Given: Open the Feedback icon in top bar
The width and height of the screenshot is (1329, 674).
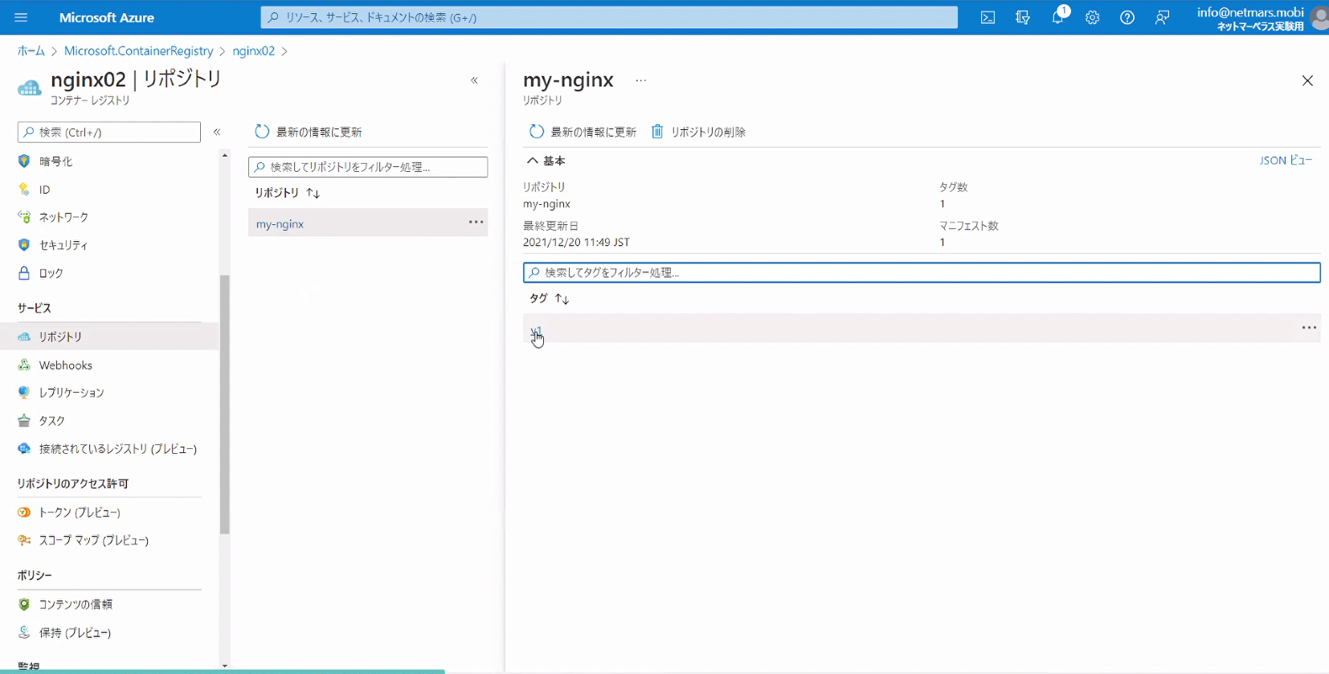Looking at the screenshot, I should pyautogui.click(x=1162, y=18).
